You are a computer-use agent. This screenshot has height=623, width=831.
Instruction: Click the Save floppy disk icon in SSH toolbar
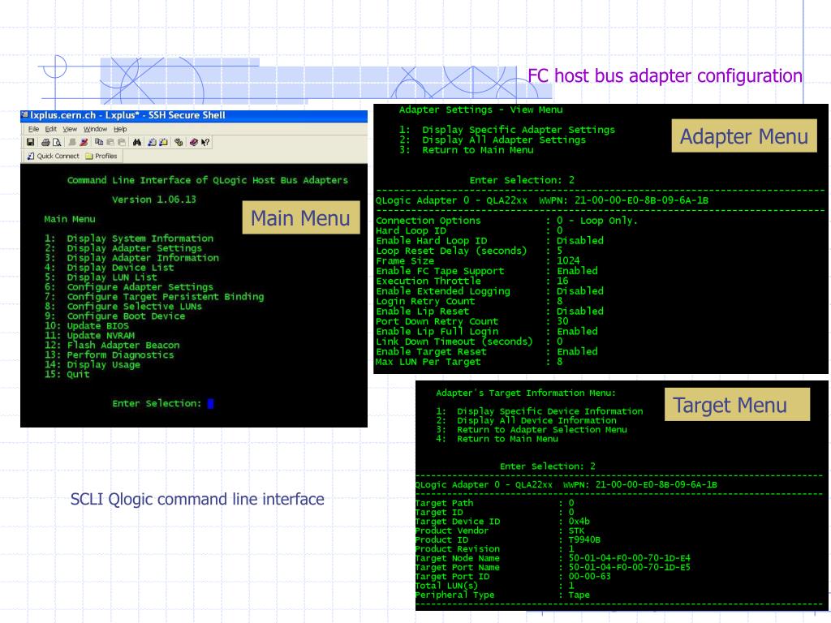(x=30, y=142)
